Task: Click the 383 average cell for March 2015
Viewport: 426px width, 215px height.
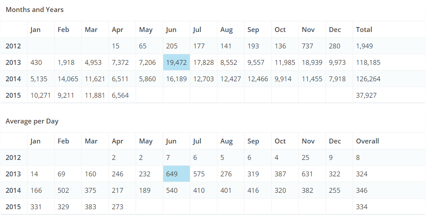Action: pos(91,207)
